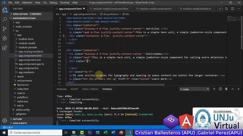Screen dimensions: 243x136
Task: Expand the Outline section
Action: 31,119
